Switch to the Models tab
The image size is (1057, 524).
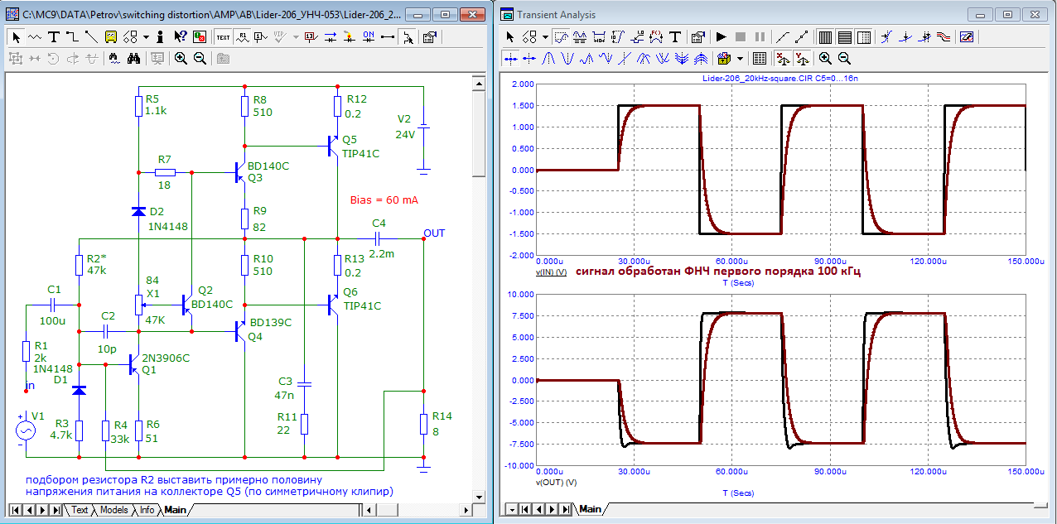[113, 510]
